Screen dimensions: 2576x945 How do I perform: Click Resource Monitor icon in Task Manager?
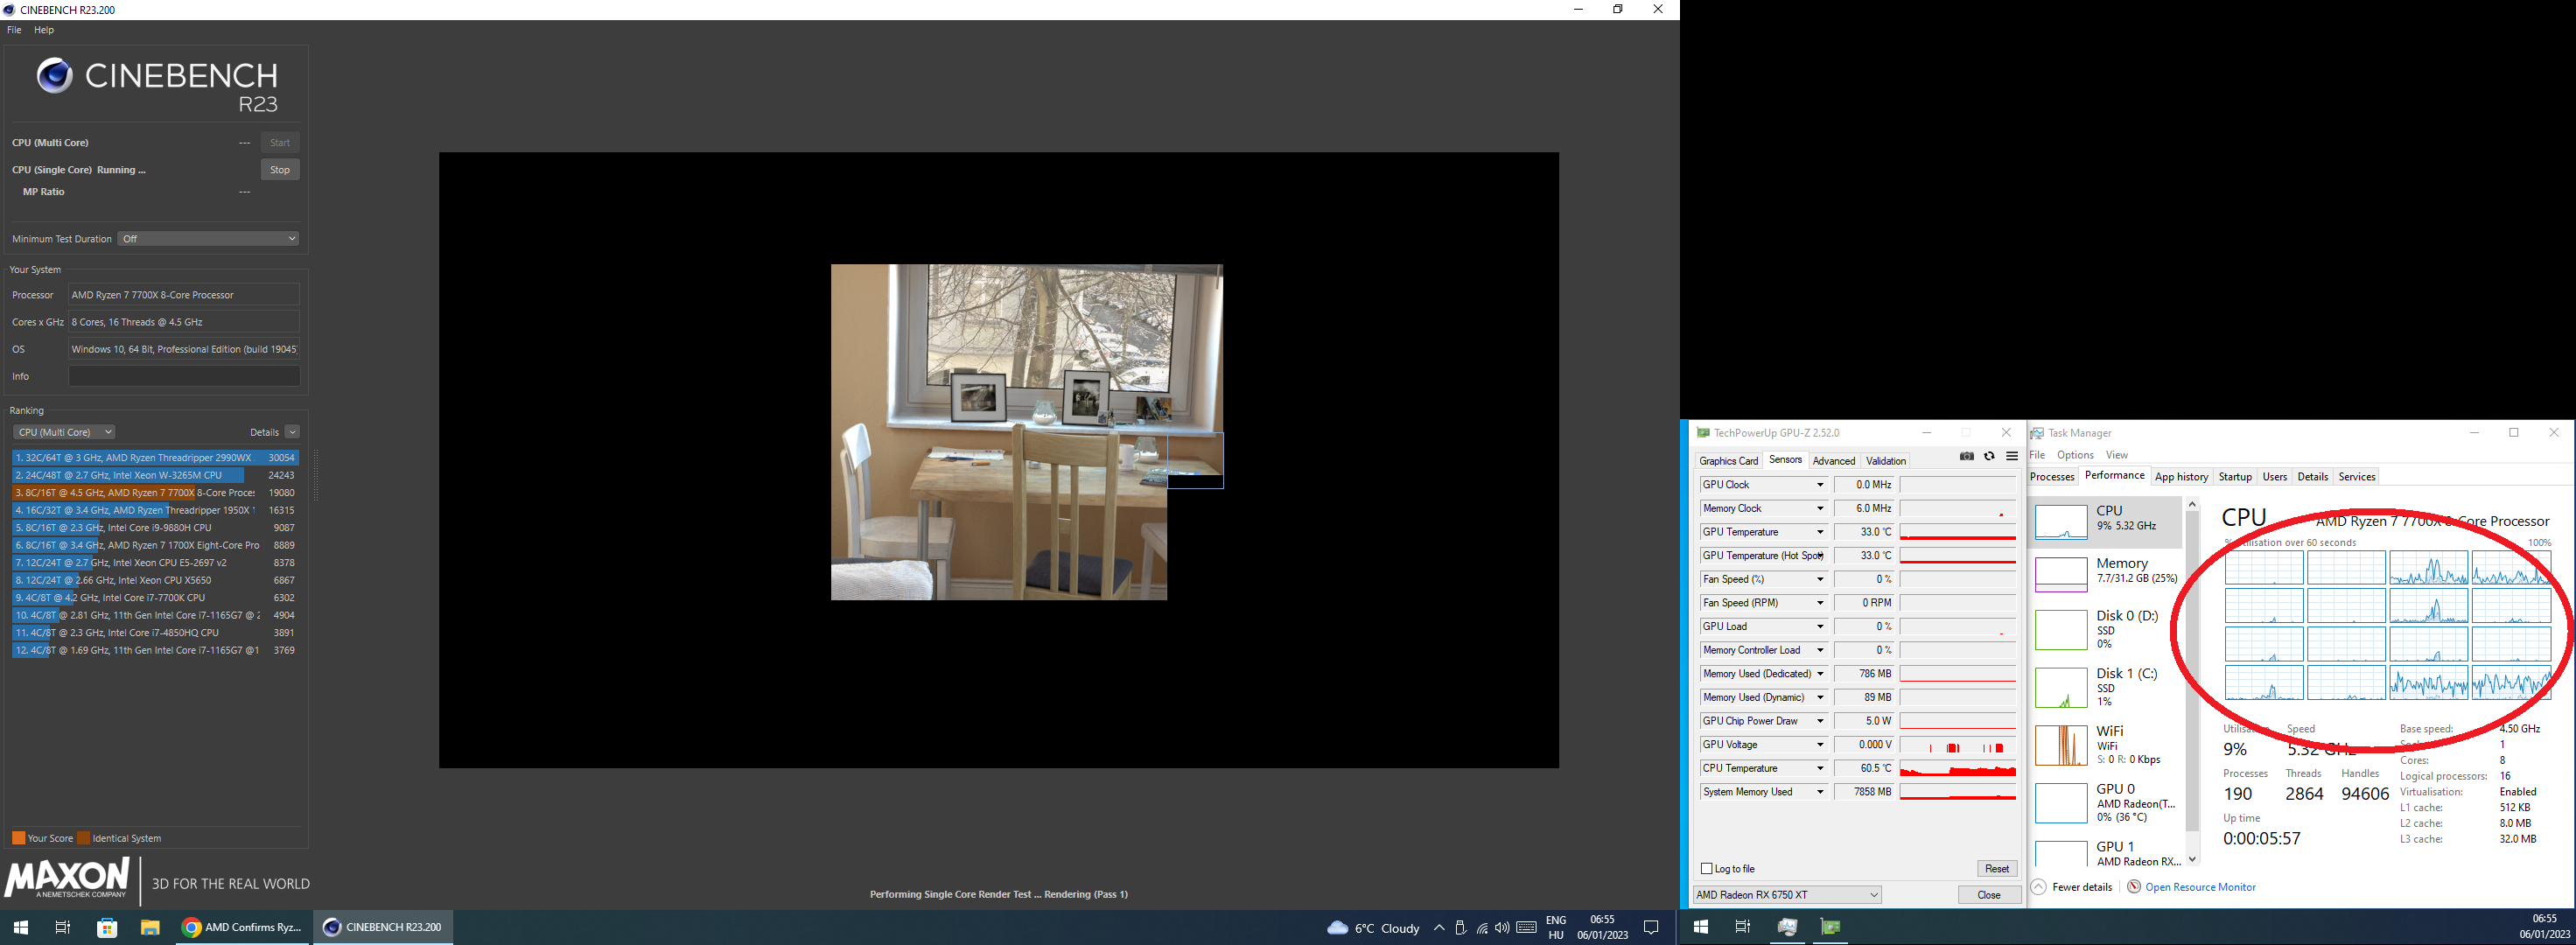[2134, 887]
